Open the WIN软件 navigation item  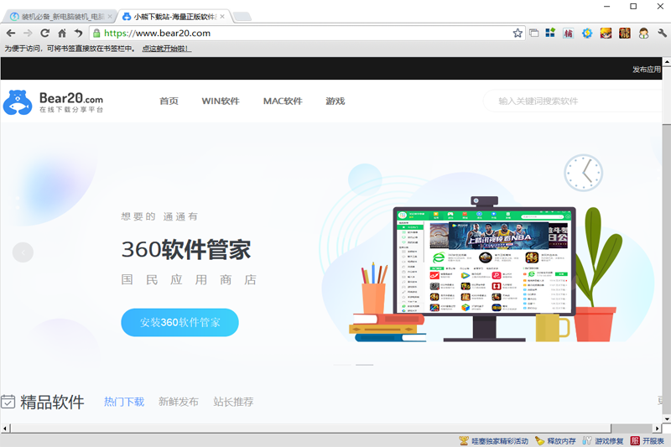tap(221, 101)
